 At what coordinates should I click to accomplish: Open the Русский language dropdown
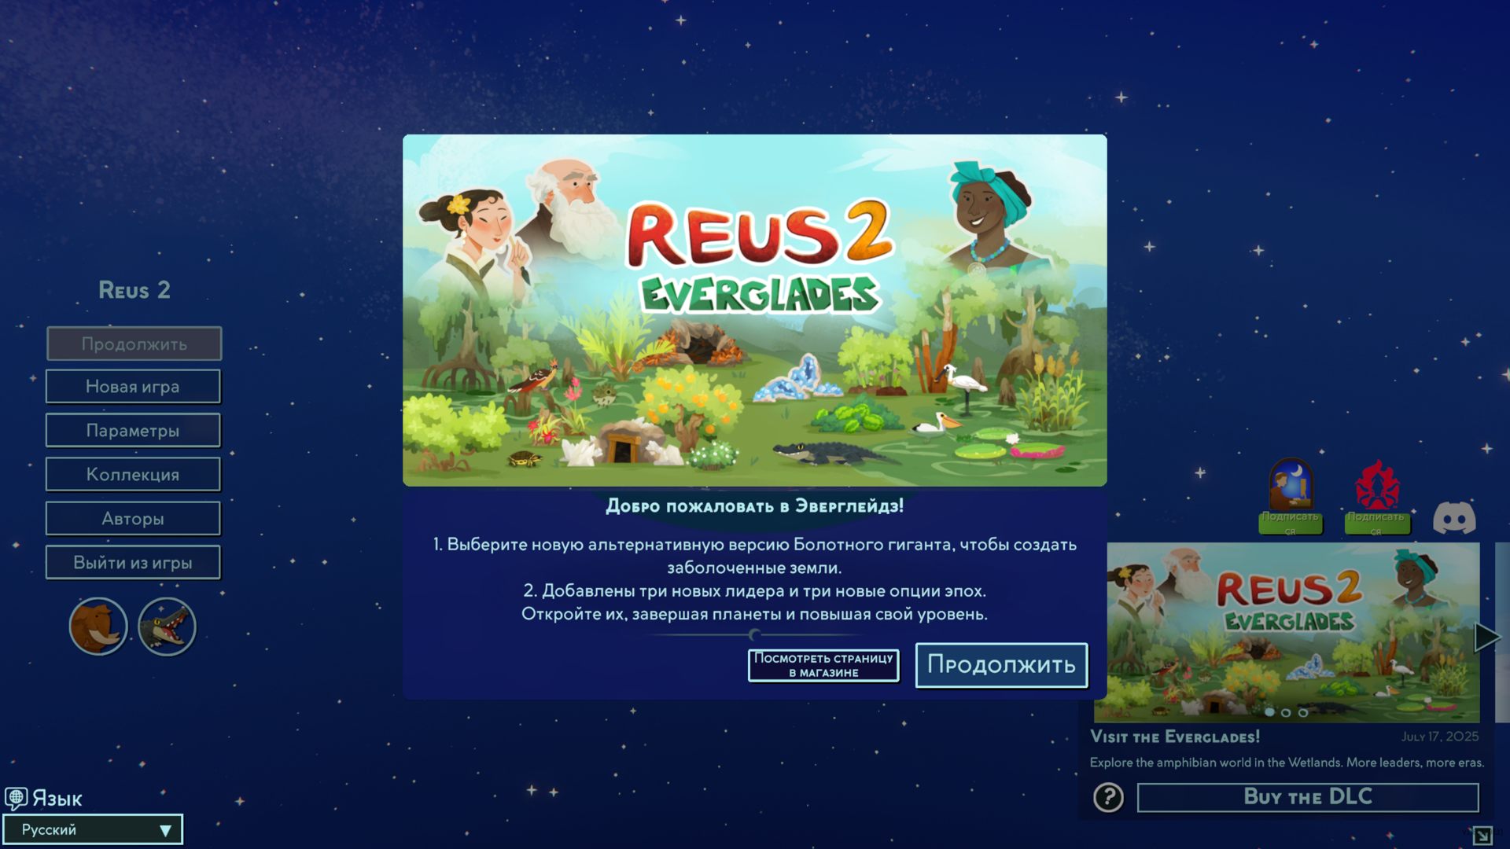click(x=93, y=830)
